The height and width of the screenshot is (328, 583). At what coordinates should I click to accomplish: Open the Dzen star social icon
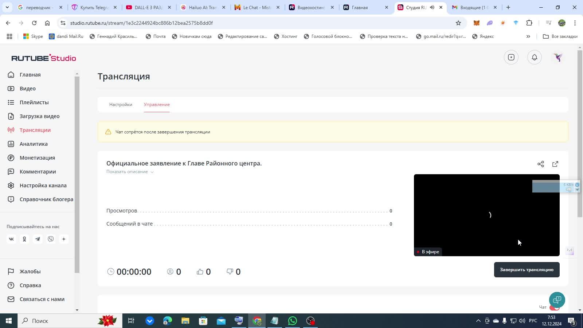tap(64, 239)
